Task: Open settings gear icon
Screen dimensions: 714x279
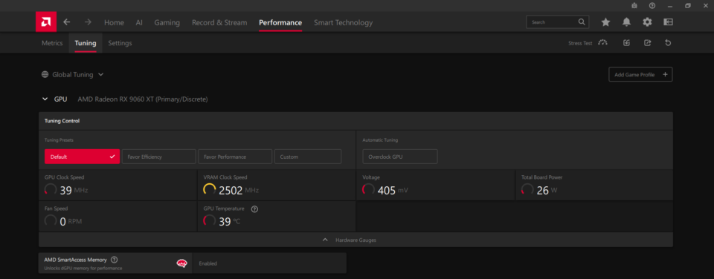Action: pos(647,22)
